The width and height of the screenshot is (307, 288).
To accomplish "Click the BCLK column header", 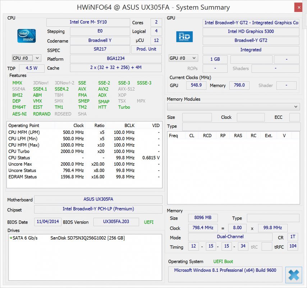I will coord(121,126).
